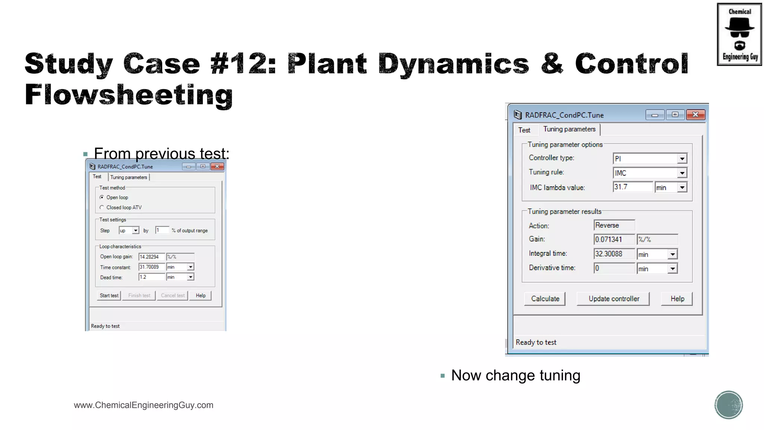Image resolution: width=764 pixels, height=430 pixels.
Task: Click the IMC lambda value field showing 31.7
Action: pos(633,187)
